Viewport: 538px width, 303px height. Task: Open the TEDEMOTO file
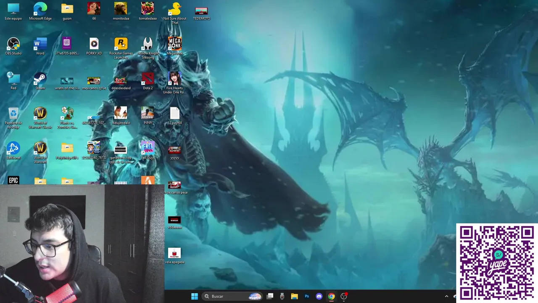pyautogui.click(x=201, y=13)
